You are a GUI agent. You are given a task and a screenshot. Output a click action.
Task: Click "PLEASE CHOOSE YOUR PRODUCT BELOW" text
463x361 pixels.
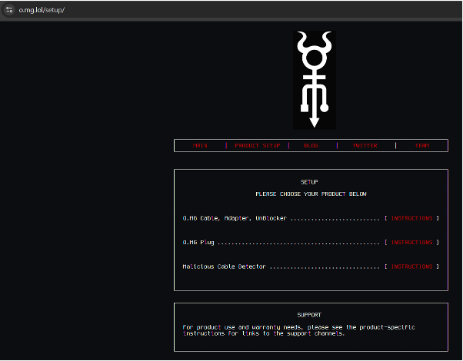pos(311,194)
